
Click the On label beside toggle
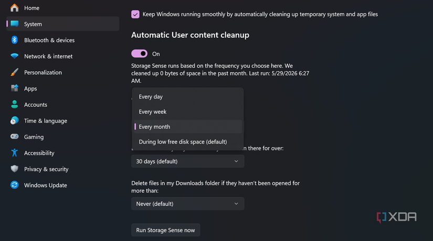156,54
